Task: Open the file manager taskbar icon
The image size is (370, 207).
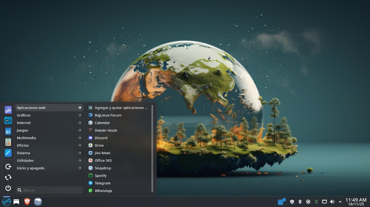Action: (x=16, y=202)
